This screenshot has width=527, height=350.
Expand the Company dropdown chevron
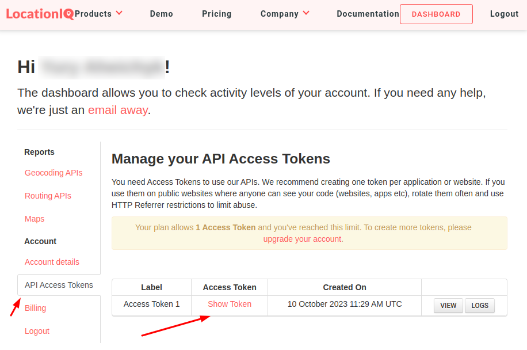point(306,13)
